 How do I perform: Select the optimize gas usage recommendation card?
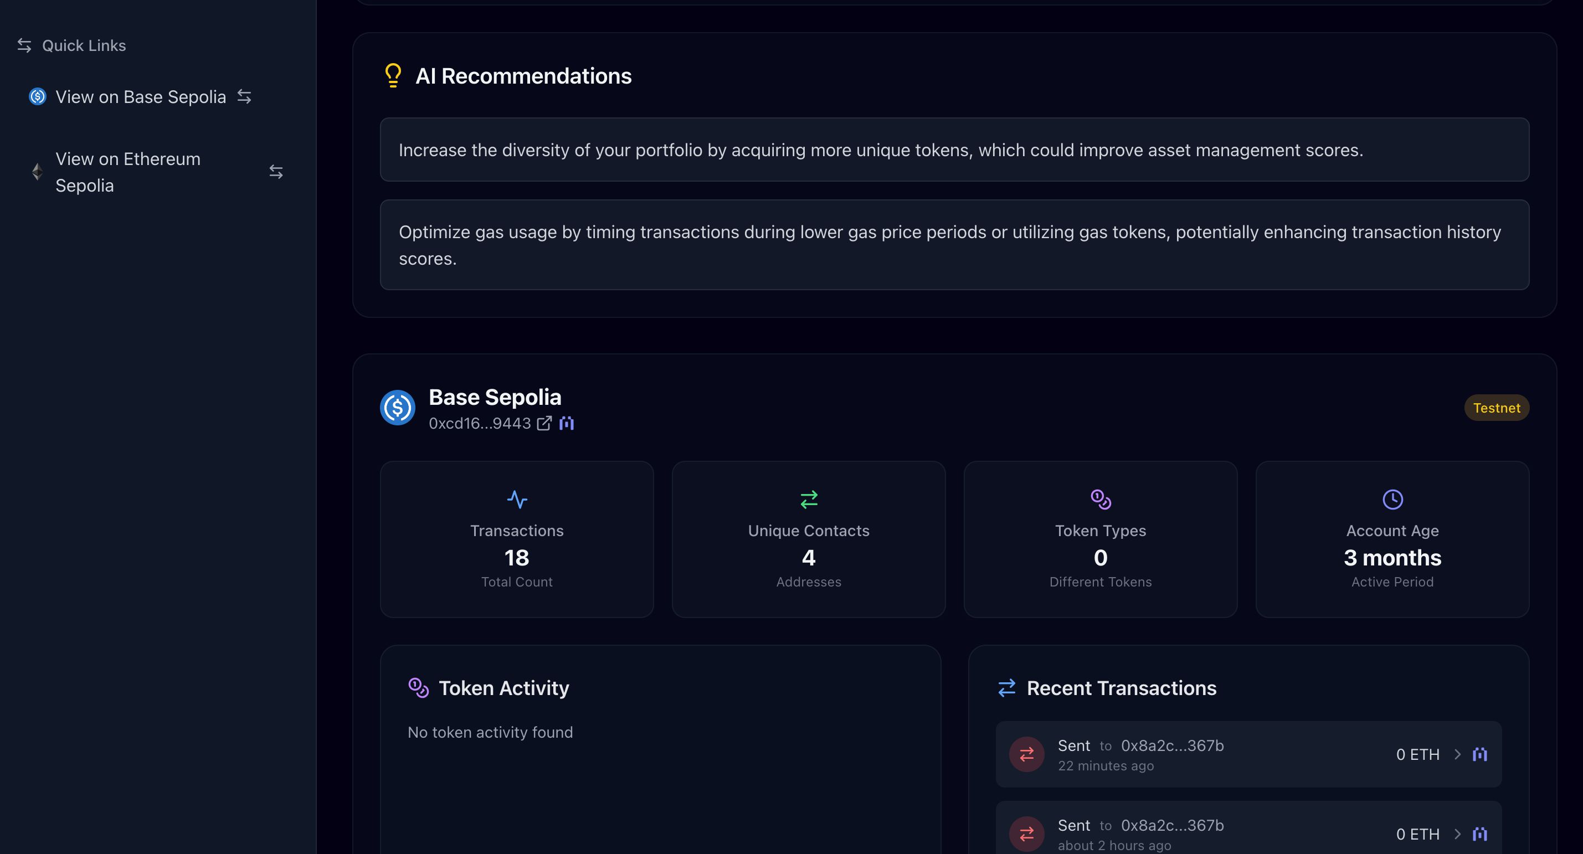click(x=954, y=245)
